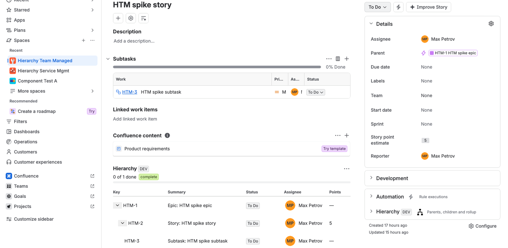Go to Filters in sidebar
Viewport: 508px width, 248px height.
pyautogui.click(x=20, y=122)
